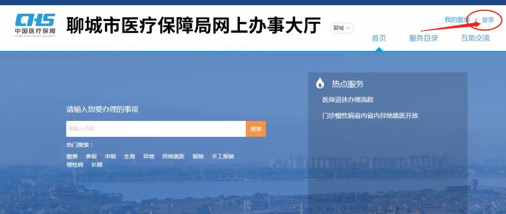
Task: Select hot search term 参保
Action: coord(91,157)
